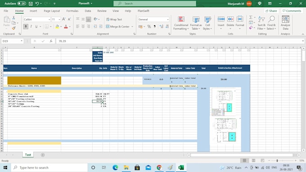306x172 pixels.
Task: Toggle Bottom Align
Action: pos(88,19)
